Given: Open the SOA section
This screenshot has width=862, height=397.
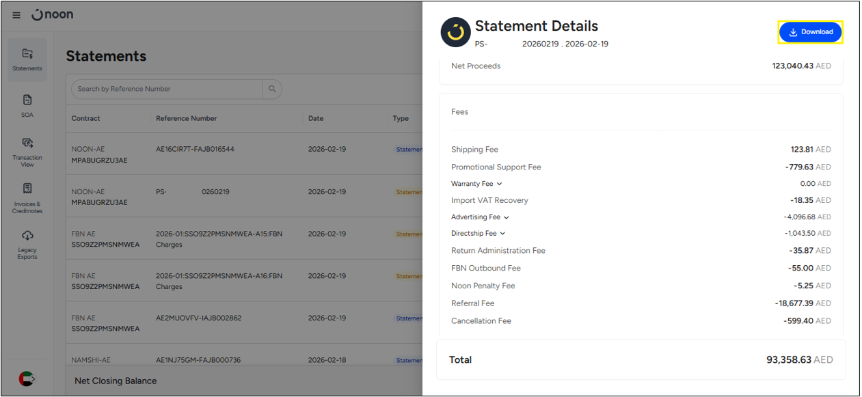Looking at the screenshot, I should [27, 105].
